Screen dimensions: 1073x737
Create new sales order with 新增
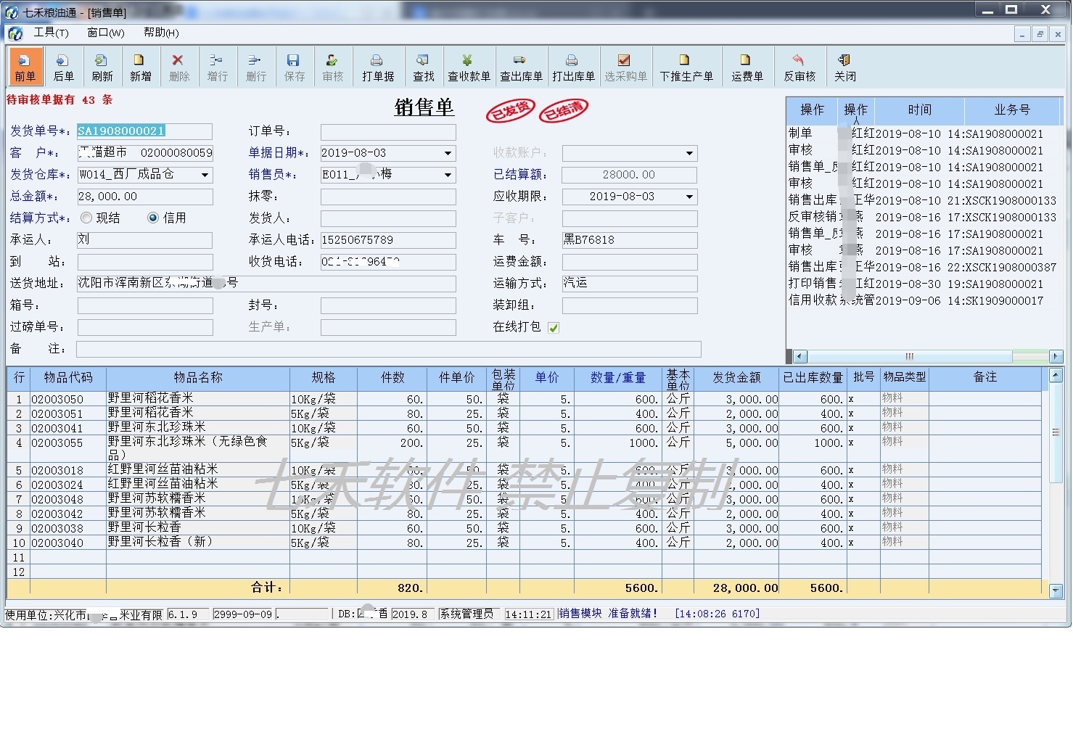point(140,67)
